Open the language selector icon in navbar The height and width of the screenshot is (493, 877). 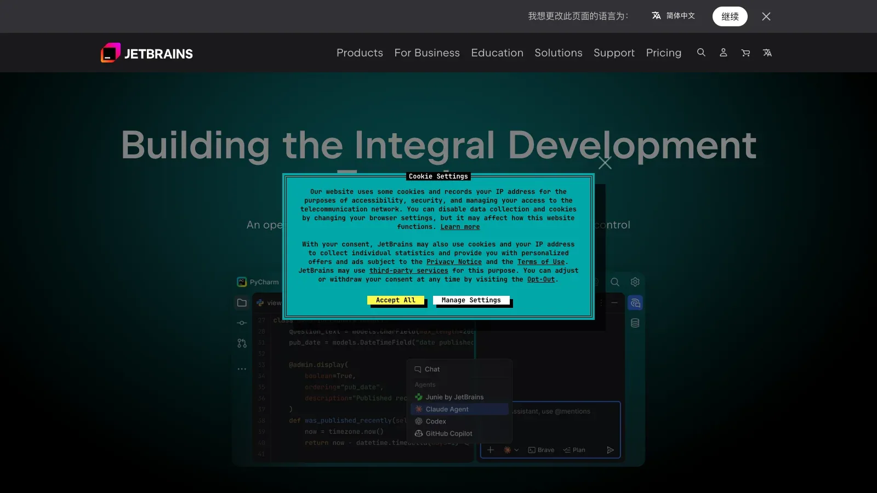(x=767, y=53)
